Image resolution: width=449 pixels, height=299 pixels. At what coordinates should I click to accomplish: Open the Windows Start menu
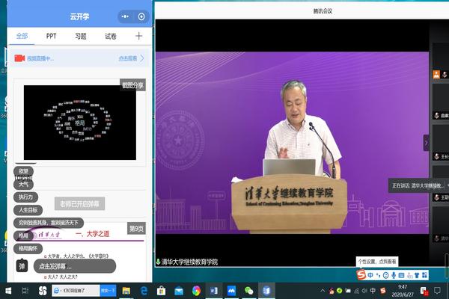click(8, 291)
